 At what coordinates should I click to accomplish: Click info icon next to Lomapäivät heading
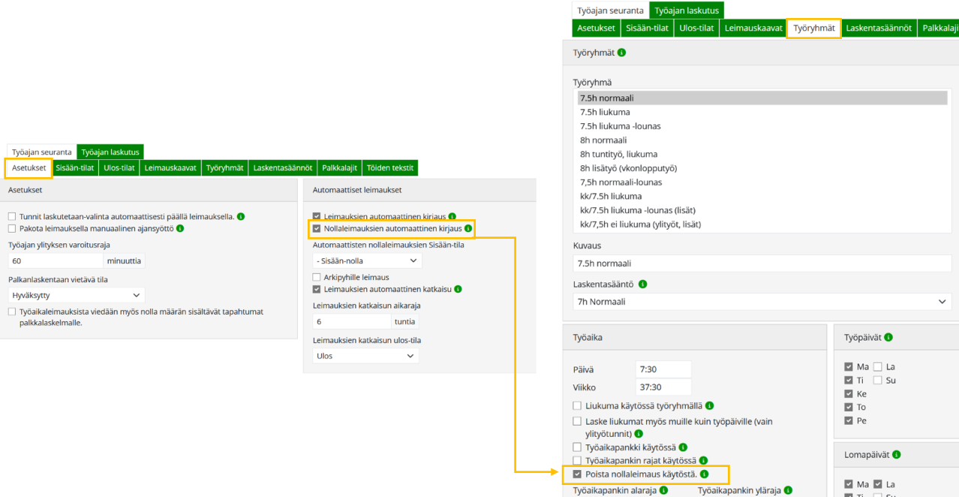(896, 455)
